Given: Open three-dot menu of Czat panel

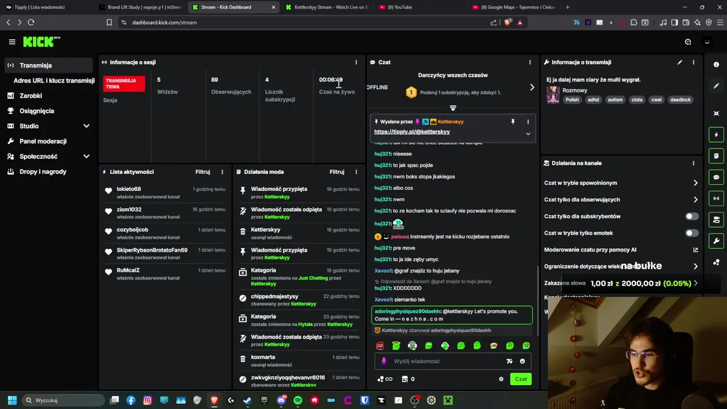Looking at the screenshot, I should (530, 62).
